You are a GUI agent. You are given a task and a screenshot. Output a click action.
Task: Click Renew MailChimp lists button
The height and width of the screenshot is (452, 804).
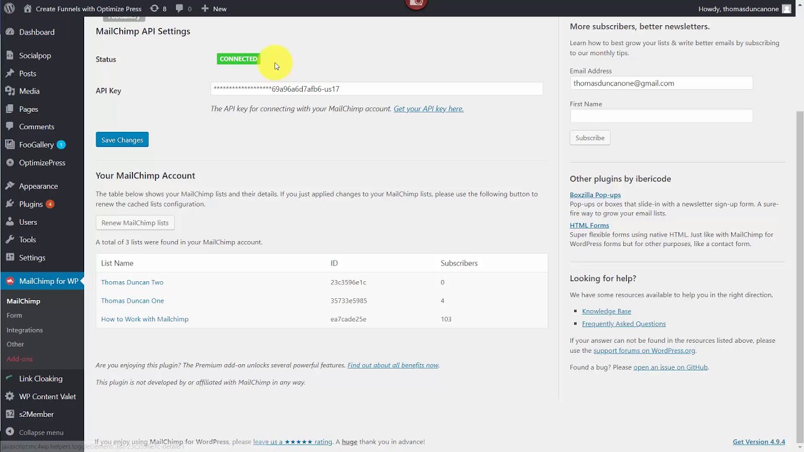click(x=135, y=222)
